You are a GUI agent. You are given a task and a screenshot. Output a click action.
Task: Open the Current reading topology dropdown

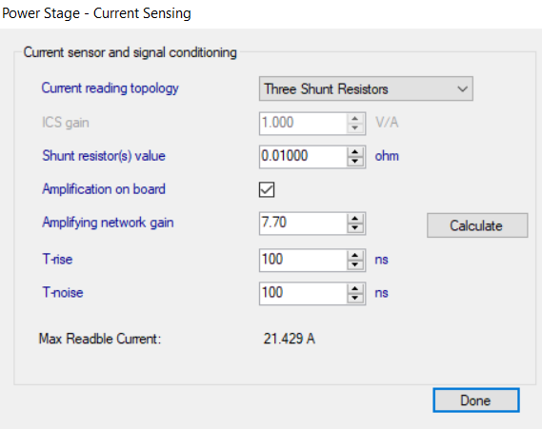point(366,88)
